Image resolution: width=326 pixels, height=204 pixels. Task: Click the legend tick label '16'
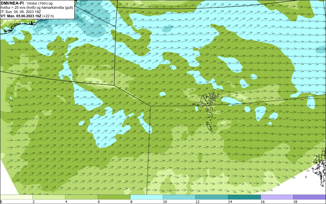(x=262, y=202)
